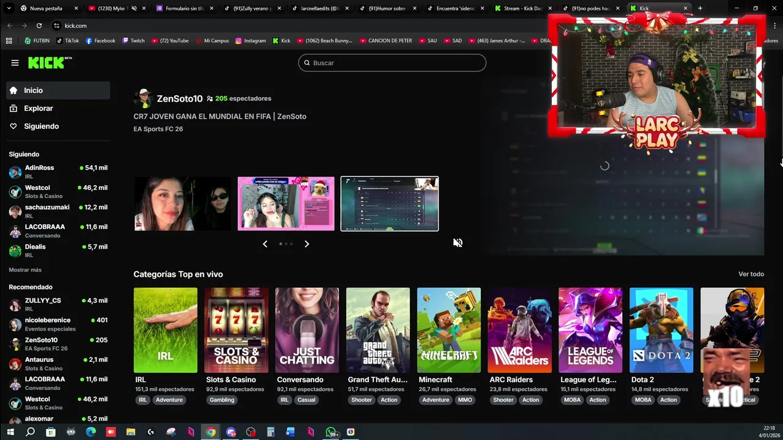Unmute the Myke YouTube tab via its speaker icon

(x=135, y=9)
